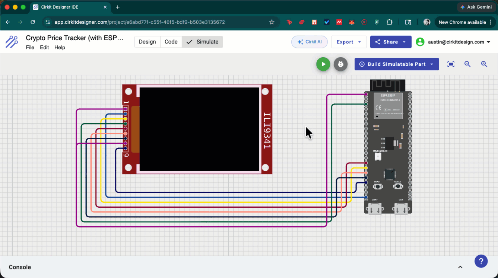Switch to the Code tab
This screenshot has width=498, height=278.
pyautogui.click(x=171, y=42)
